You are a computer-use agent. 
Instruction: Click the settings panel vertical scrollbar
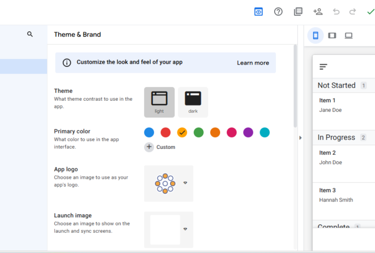(295, 86)
